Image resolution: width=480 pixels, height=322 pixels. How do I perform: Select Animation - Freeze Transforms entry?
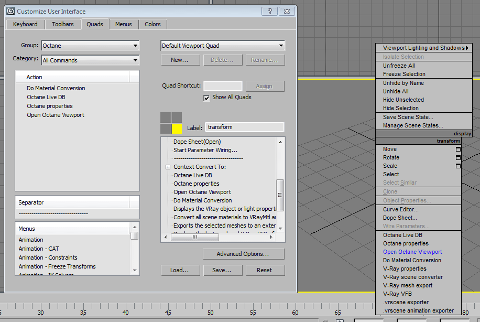(57, 266)
